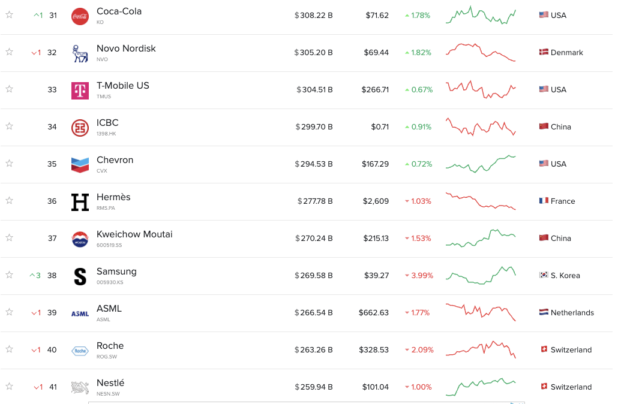Open the Novo Nordisk company link

click(x=126, y=49)
